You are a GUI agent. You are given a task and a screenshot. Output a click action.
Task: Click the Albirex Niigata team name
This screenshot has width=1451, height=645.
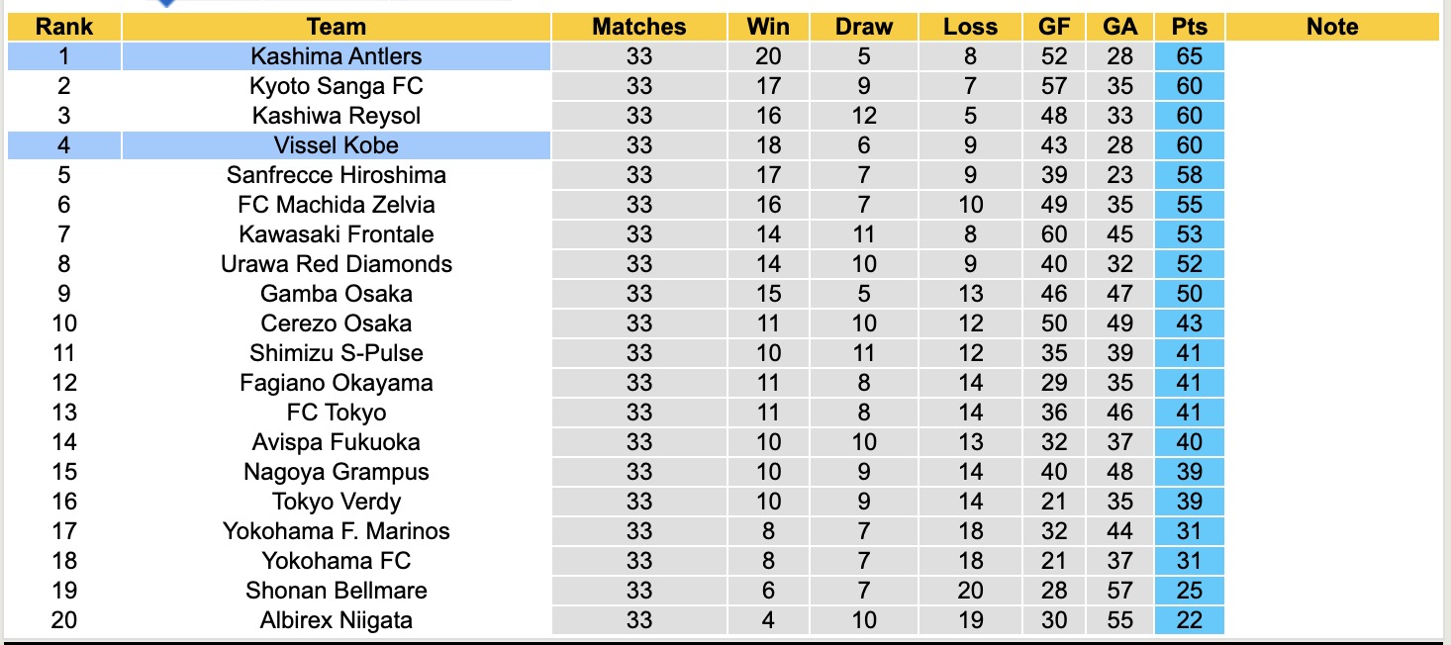click(x=337, y=620)
